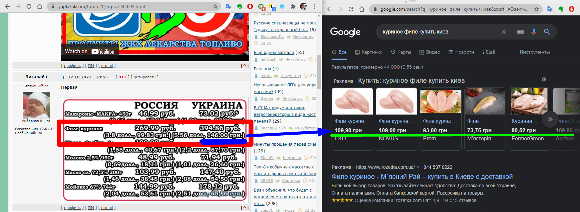Open NOVUS chicken fillet 109,00 грн. product
Image resolution: width=580 pixels, height=212 pixels.
tap(397, 119)
